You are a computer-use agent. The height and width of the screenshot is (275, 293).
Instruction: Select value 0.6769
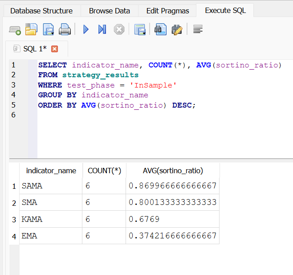[172, 219]
